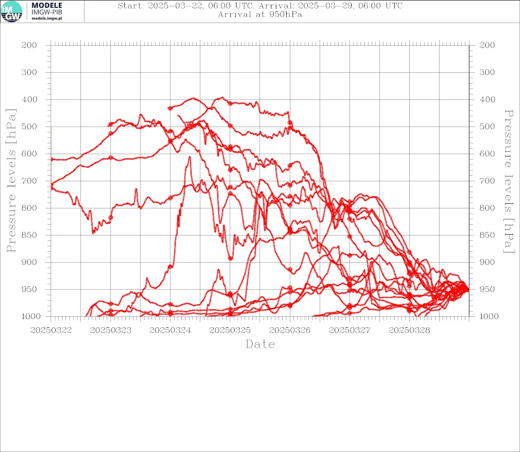Click the right axis 600 label
Screen dimensions: 520x452
(x=487, y=154)
